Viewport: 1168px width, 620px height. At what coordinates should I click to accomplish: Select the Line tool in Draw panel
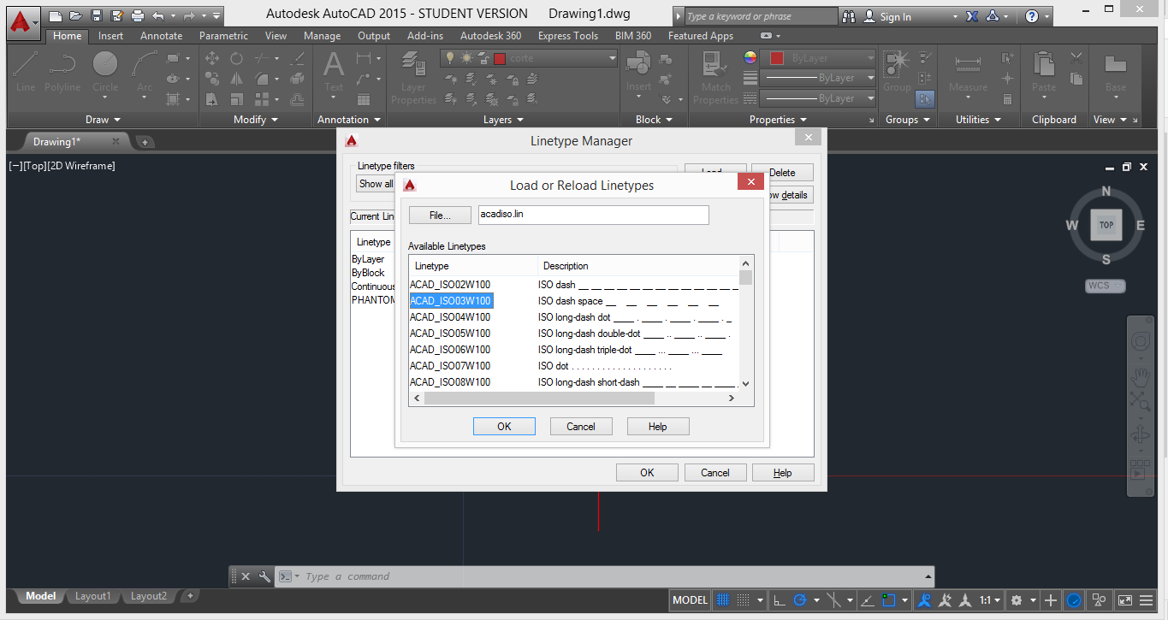[x=26, y=72]
